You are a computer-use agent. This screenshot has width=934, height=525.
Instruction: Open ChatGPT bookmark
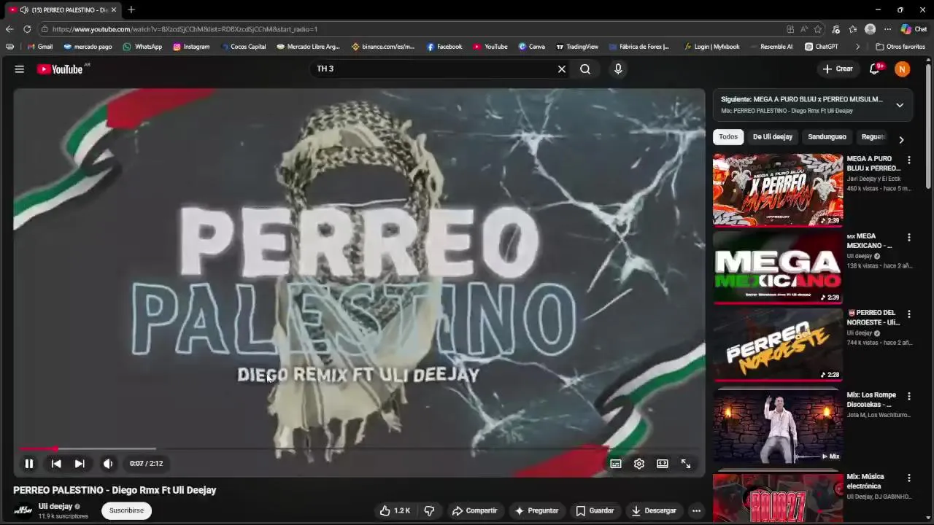click(822, 47)
